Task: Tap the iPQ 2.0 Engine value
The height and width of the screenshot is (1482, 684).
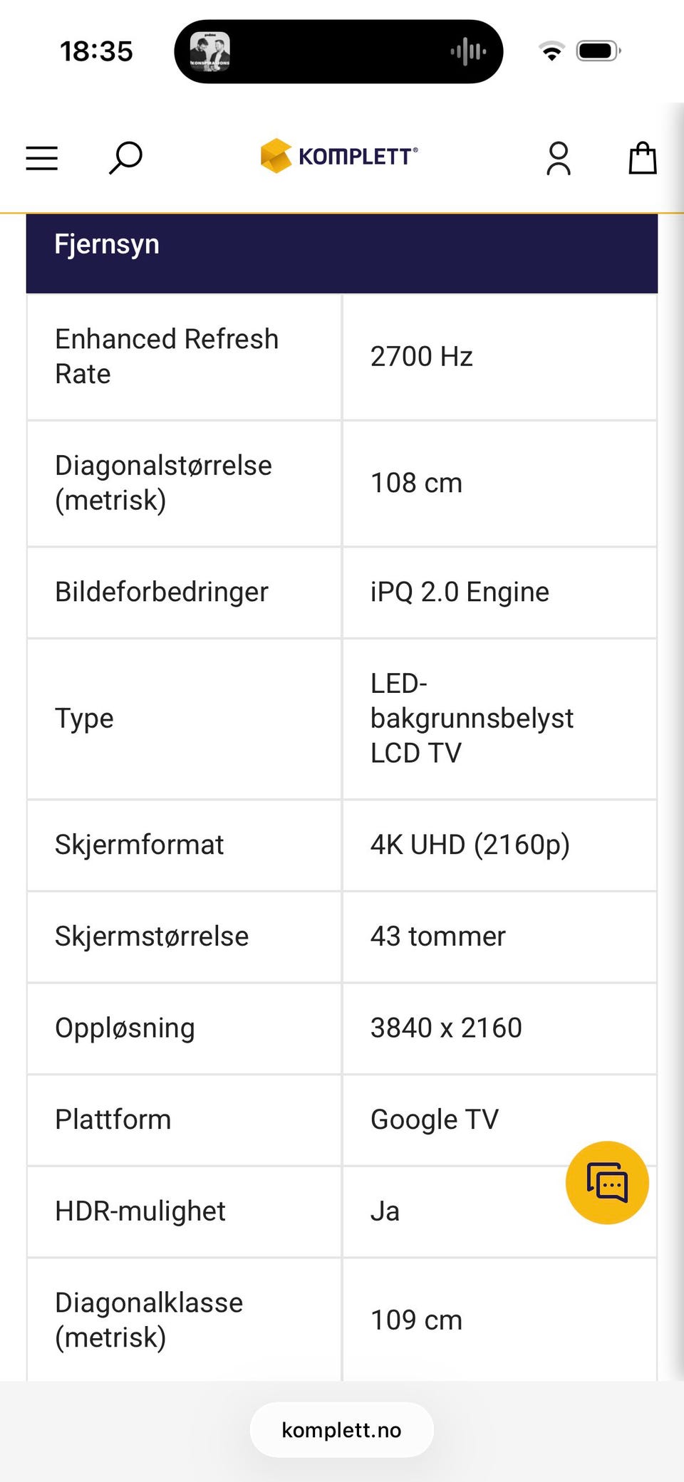Action: [460, 593]
